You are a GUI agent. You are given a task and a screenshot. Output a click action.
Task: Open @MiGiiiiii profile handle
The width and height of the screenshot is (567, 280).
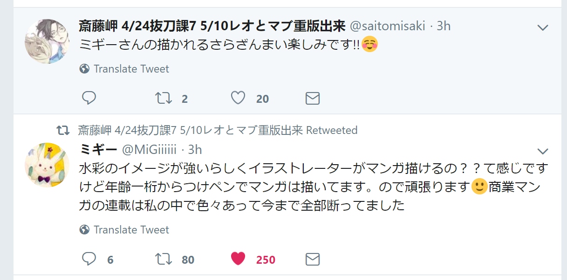point(149,149)
